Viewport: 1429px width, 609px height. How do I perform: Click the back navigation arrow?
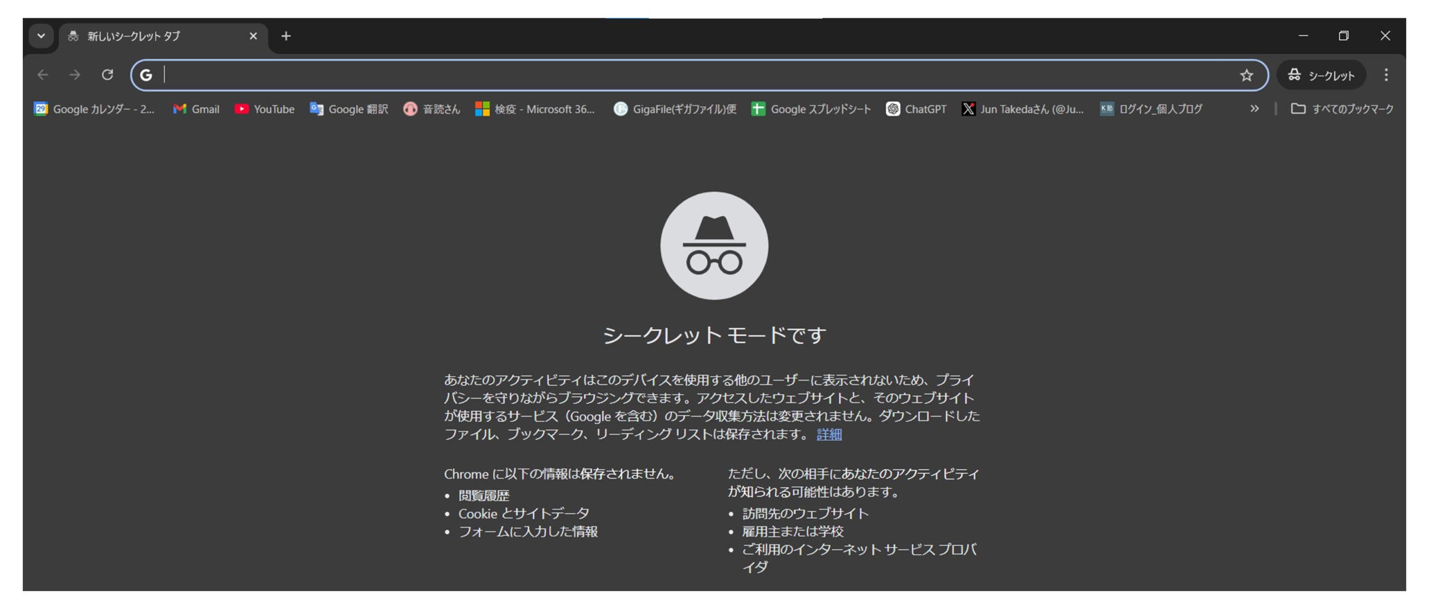[x=42, y=75]
